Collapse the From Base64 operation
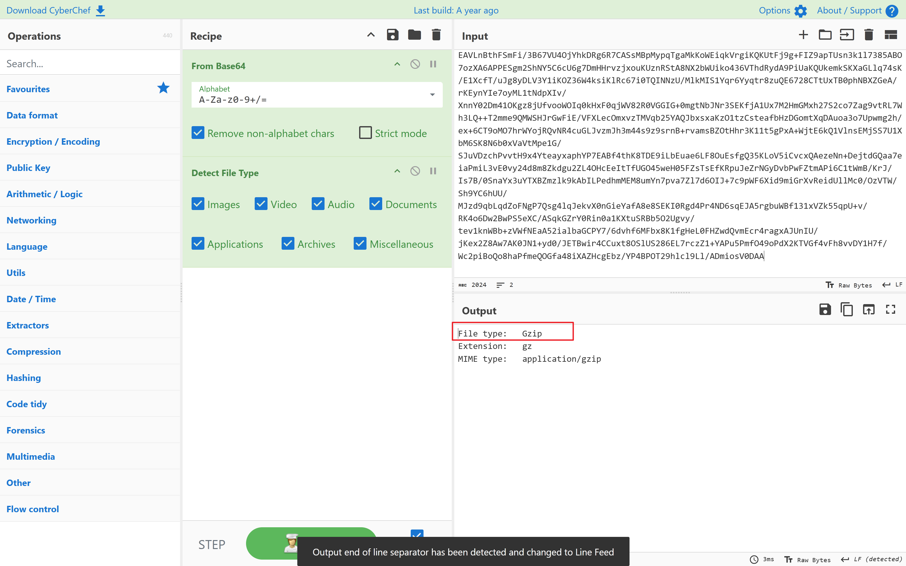The image size is (906, 566). coord(397,64)
